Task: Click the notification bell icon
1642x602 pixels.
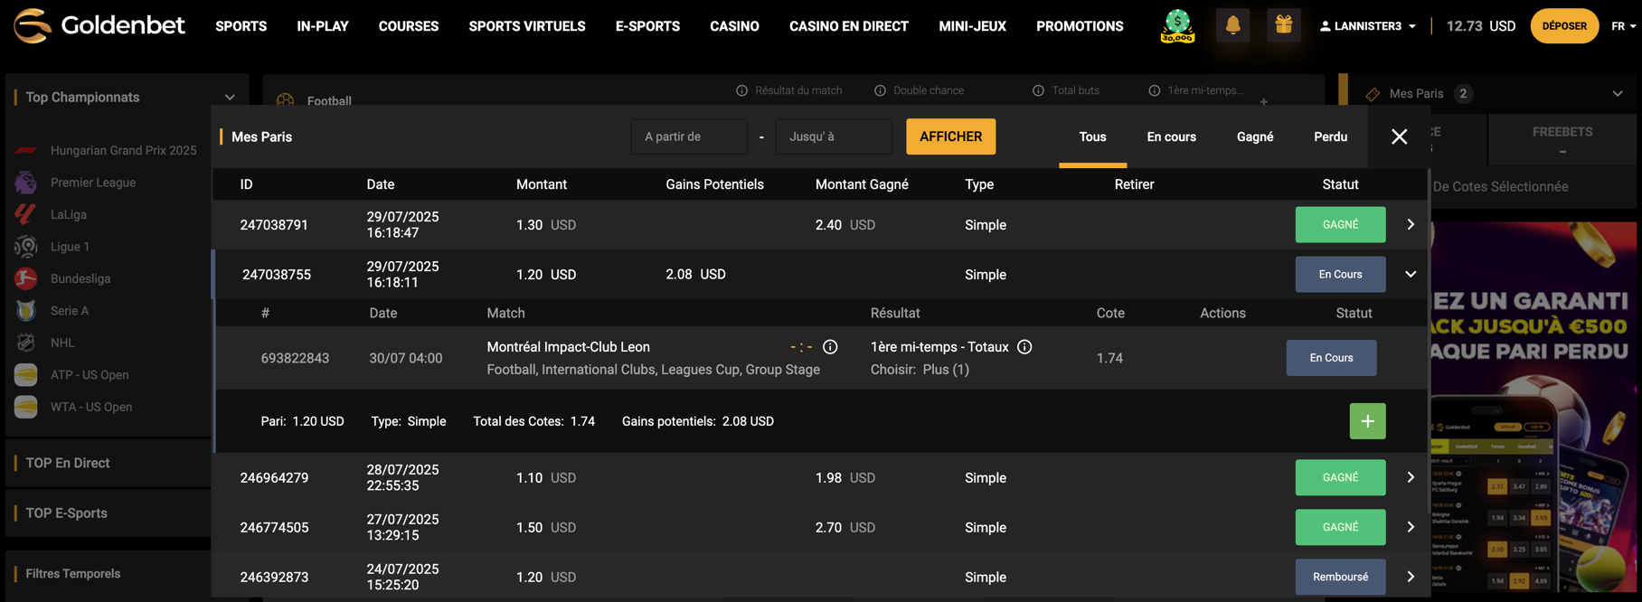Action: point(1232,25)
